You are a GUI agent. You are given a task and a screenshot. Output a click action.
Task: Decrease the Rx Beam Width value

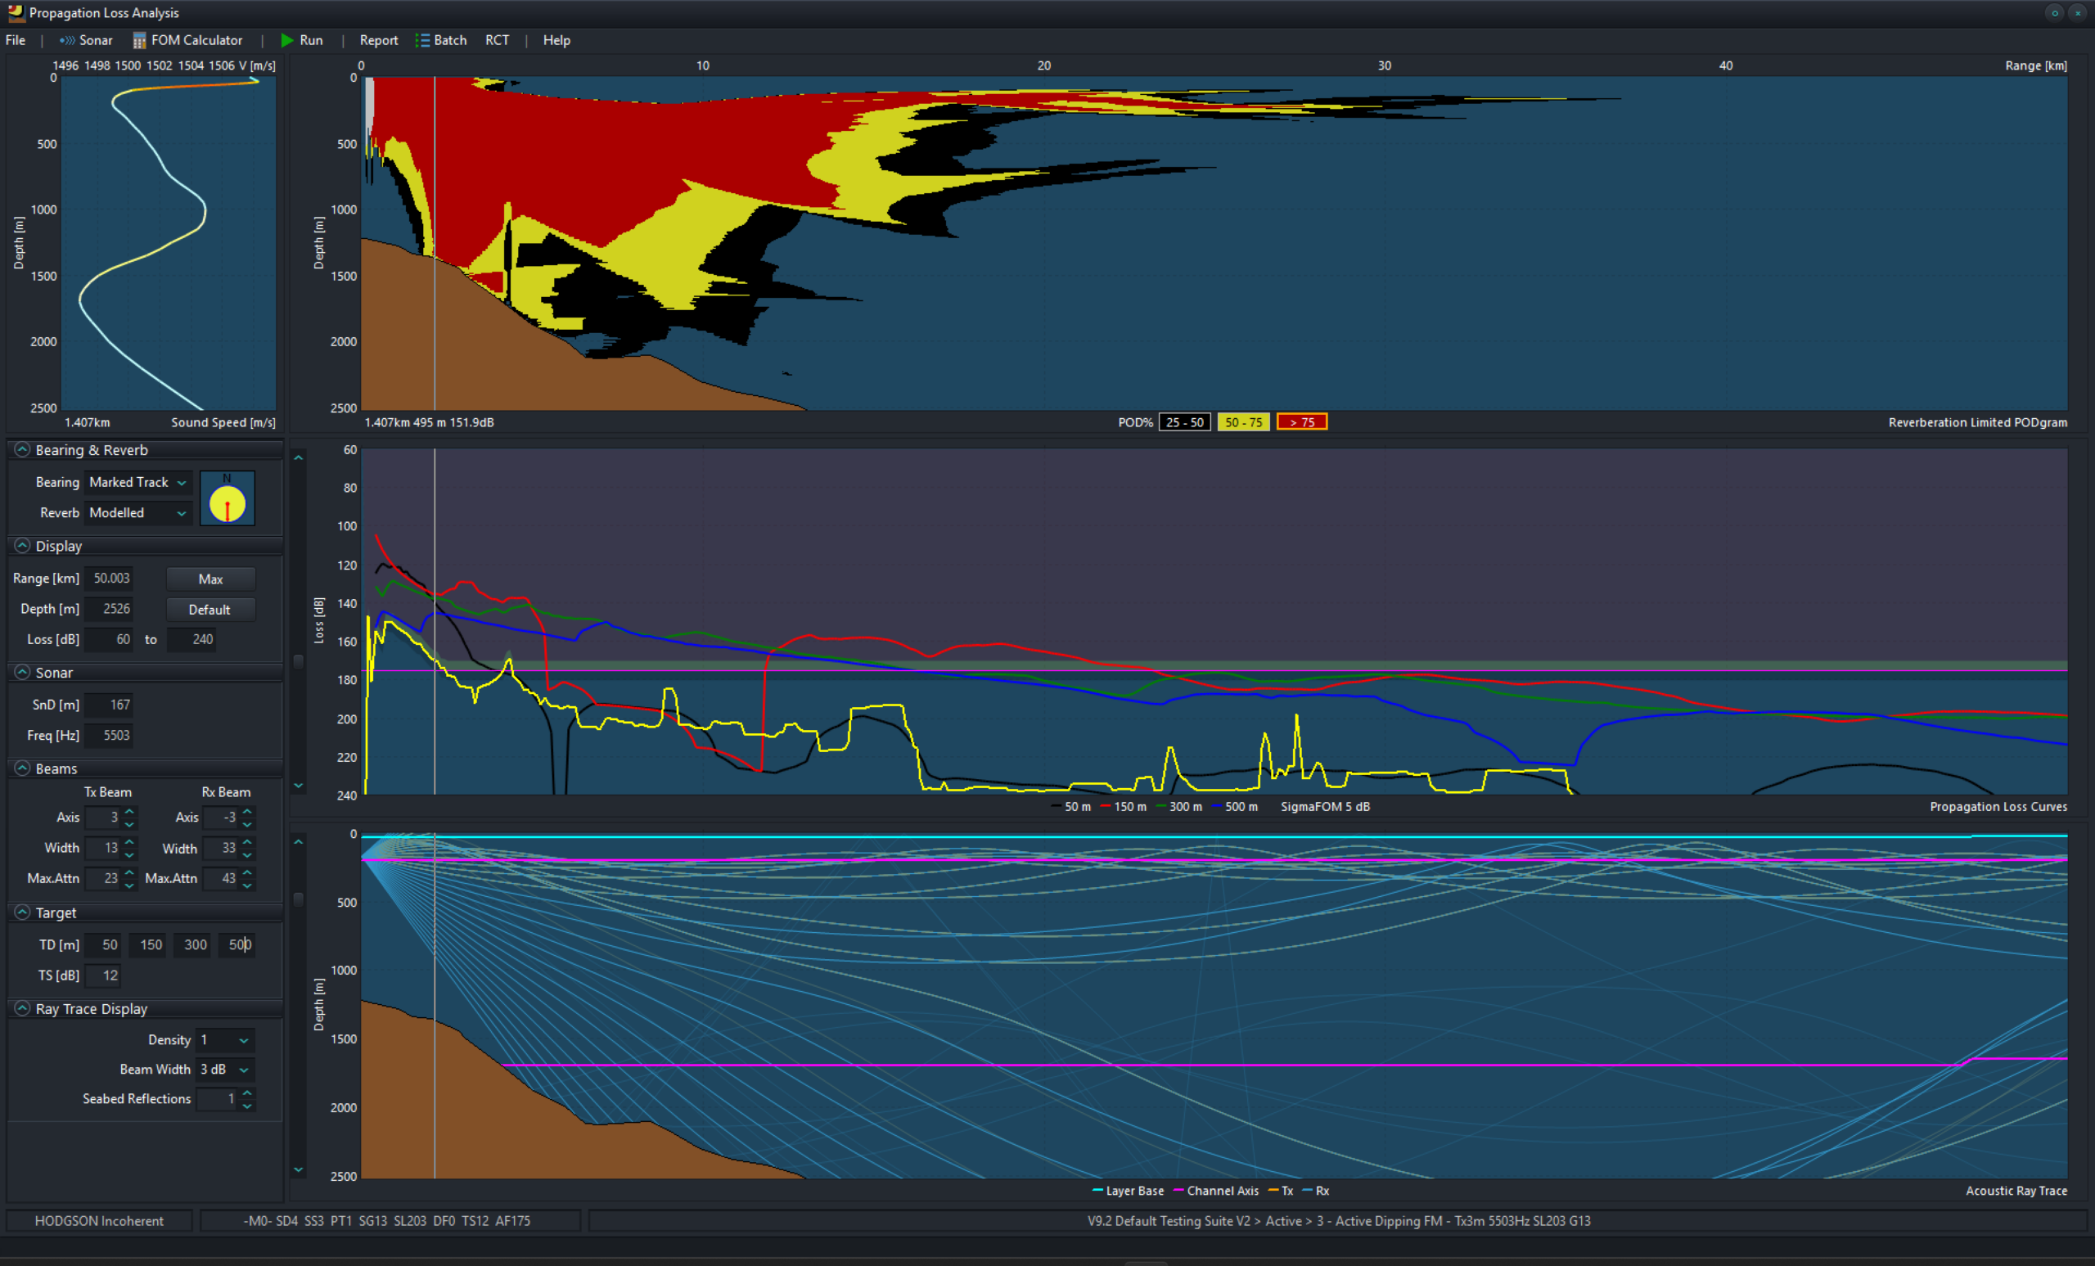247,854
